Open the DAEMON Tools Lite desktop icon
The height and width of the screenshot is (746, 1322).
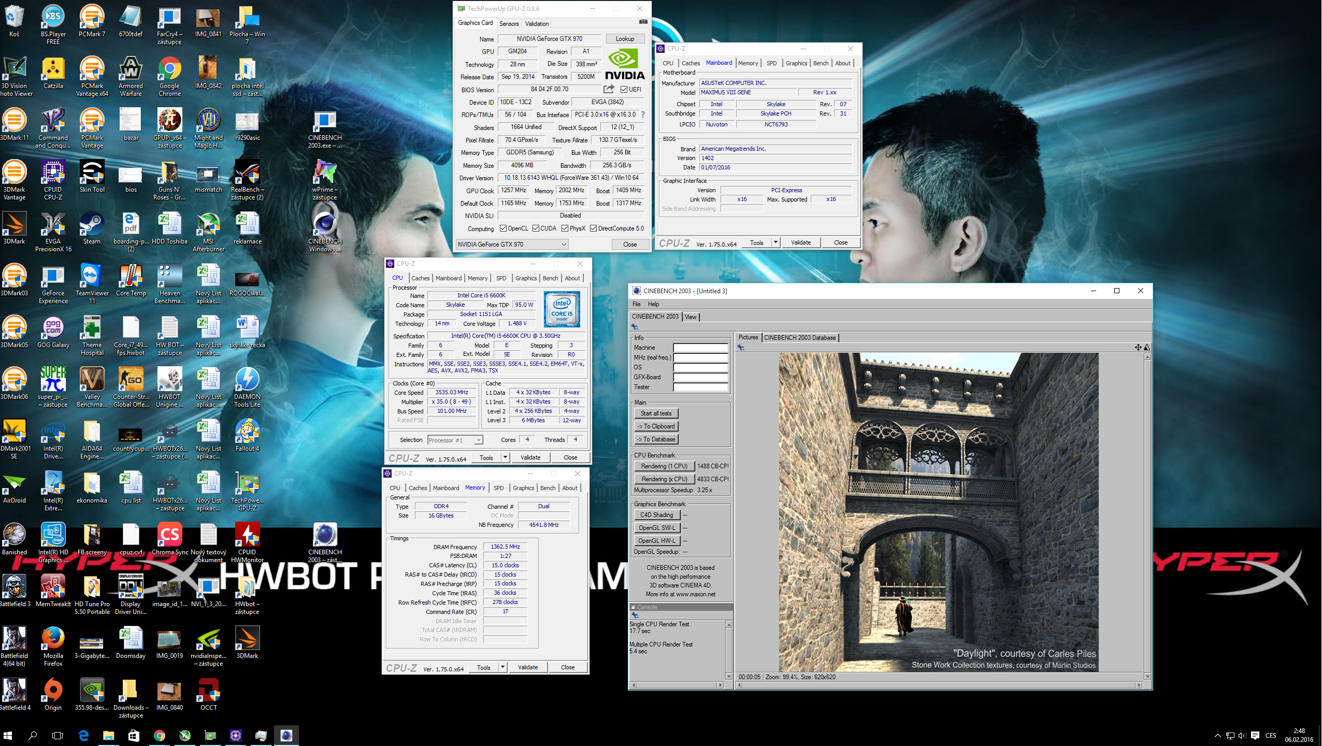point(247,388)
